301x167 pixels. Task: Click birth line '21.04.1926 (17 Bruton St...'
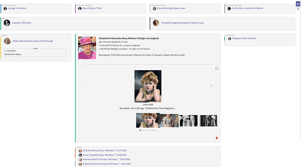coord(120,45)
